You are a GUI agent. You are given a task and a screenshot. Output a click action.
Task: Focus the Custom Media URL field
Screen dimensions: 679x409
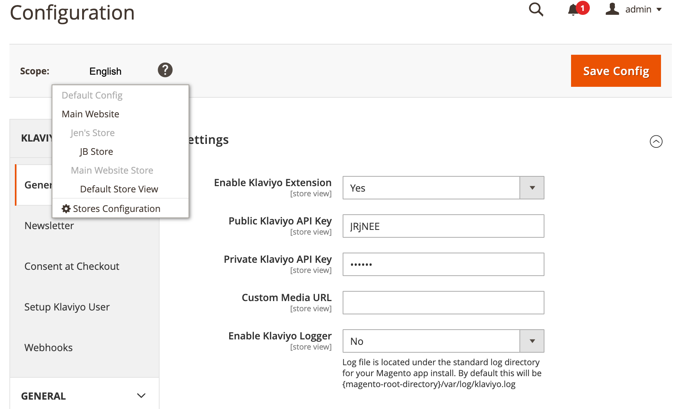[x=443, y=303]
